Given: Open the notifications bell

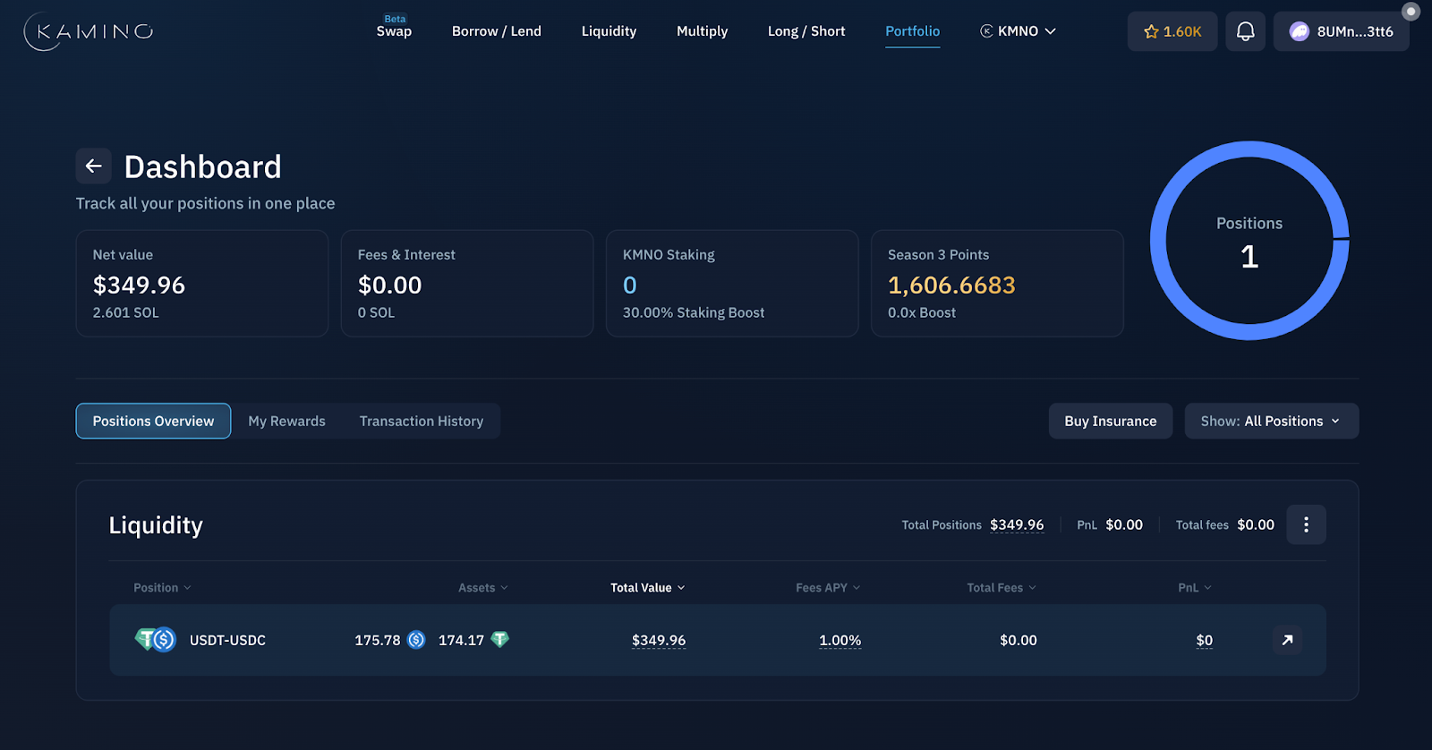Looking at the screenshot, I should [x=1245, y=31].
